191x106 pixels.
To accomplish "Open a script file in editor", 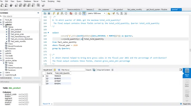I will [45, 14].
